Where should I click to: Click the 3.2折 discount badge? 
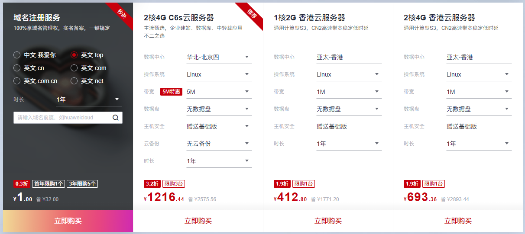point(152,184)
